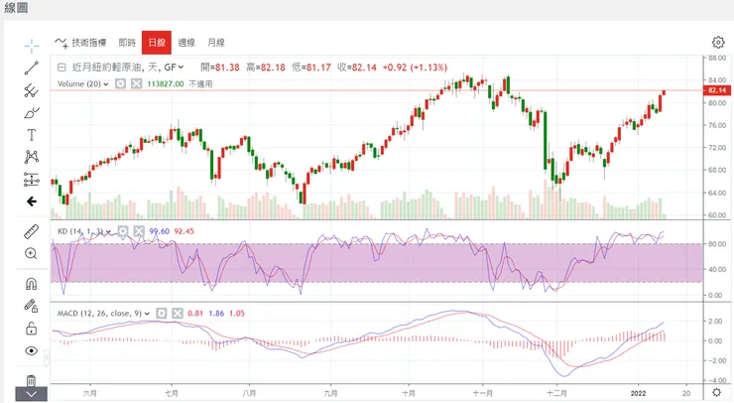Remove the KD indicator with X button
The height and width of the screenshot is (403, 734).
coord(139,230)
